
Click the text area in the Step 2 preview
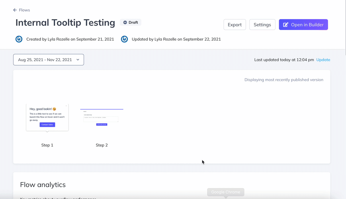(101, 119)
